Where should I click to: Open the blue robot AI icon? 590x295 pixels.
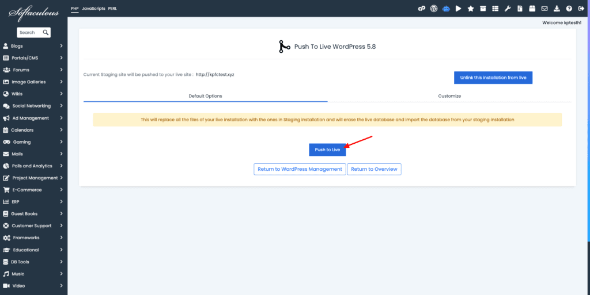(x=447, y=9)
